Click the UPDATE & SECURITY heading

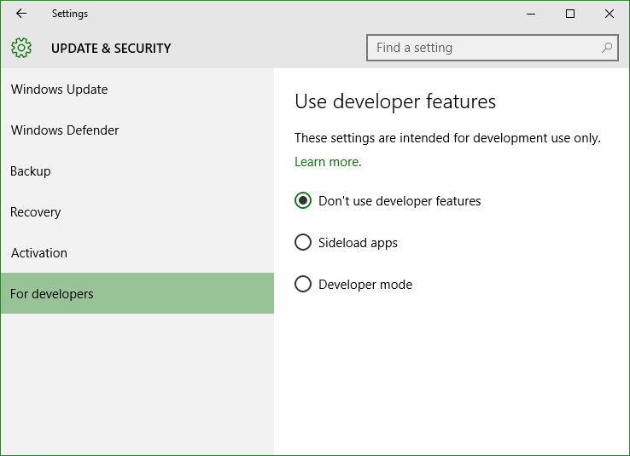pos(111,48)
